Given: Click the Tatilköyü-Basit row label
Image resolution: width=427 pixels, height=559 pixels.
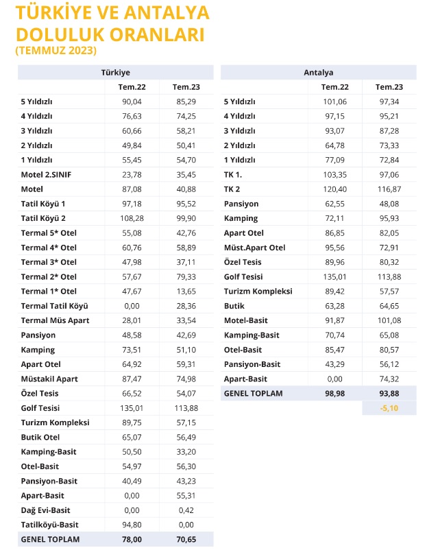Looking at the screenshot, I should click(49, 525).
